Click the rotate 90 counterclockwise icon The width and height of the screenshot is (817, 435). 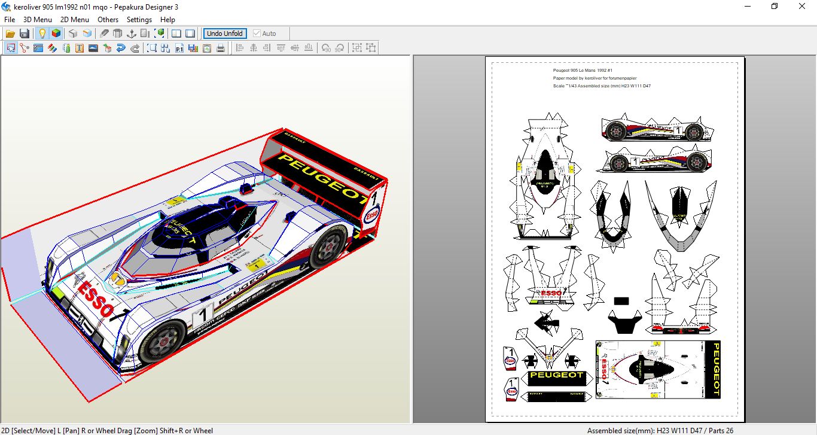pyautogui.click(x=326, y=48)
